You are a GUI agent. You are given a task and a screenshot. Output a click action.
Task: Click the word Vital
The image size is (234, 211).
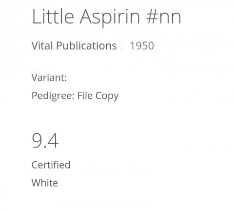pos(42,45)
